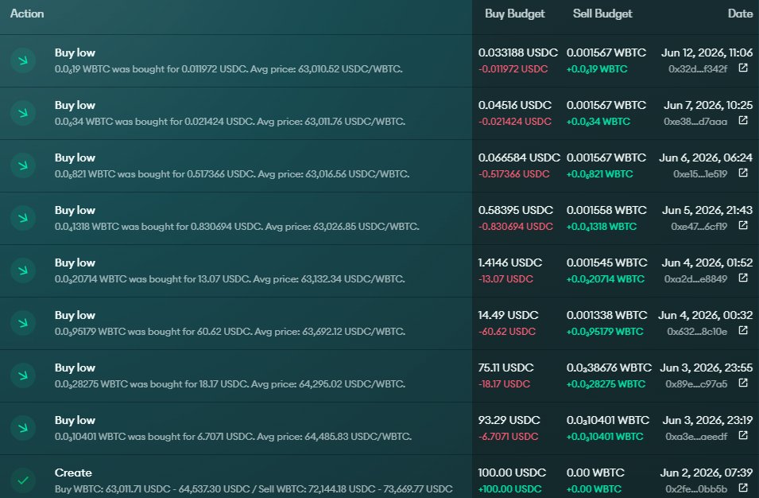
Task: Click sell budget value 0.001558 WBTC
Action: [606, 210]
